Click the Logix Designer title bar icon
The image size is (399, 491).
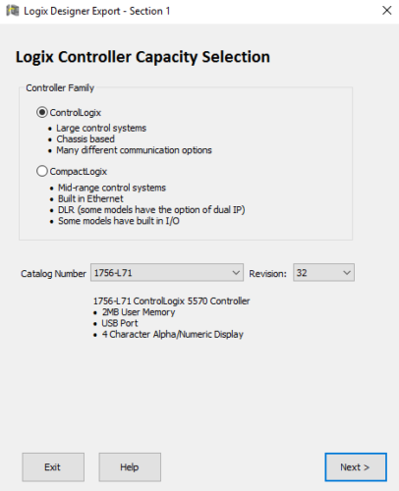point(13,11)
